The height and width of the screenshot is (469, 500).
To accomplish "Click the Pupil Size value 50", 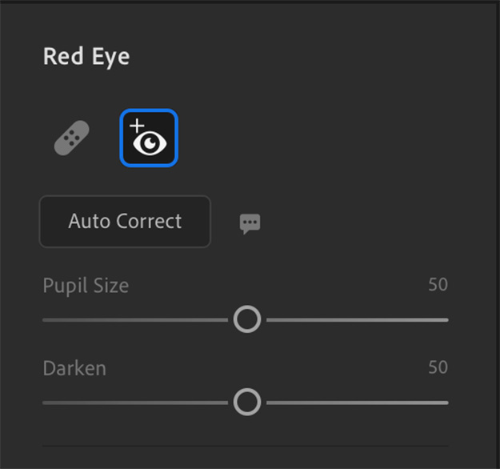I will click(x=438, y=285).
